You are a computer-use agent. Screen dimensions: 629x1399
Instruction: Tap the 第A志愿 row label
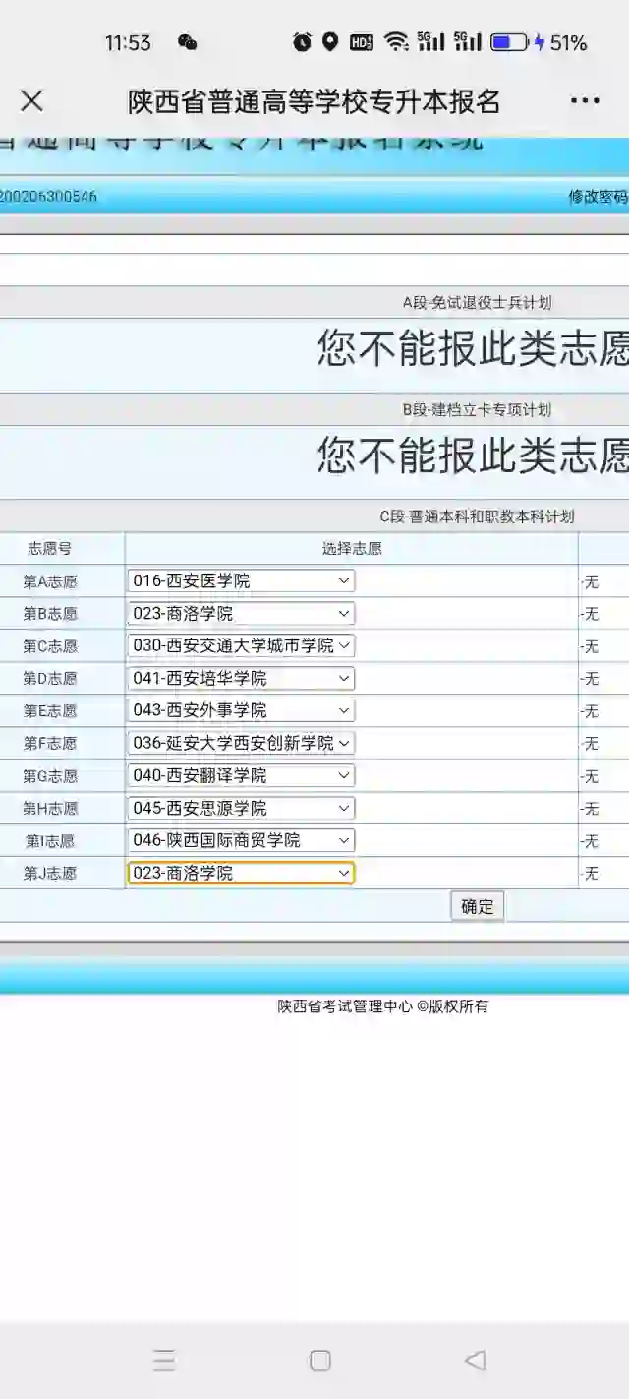tap(50, 581)
